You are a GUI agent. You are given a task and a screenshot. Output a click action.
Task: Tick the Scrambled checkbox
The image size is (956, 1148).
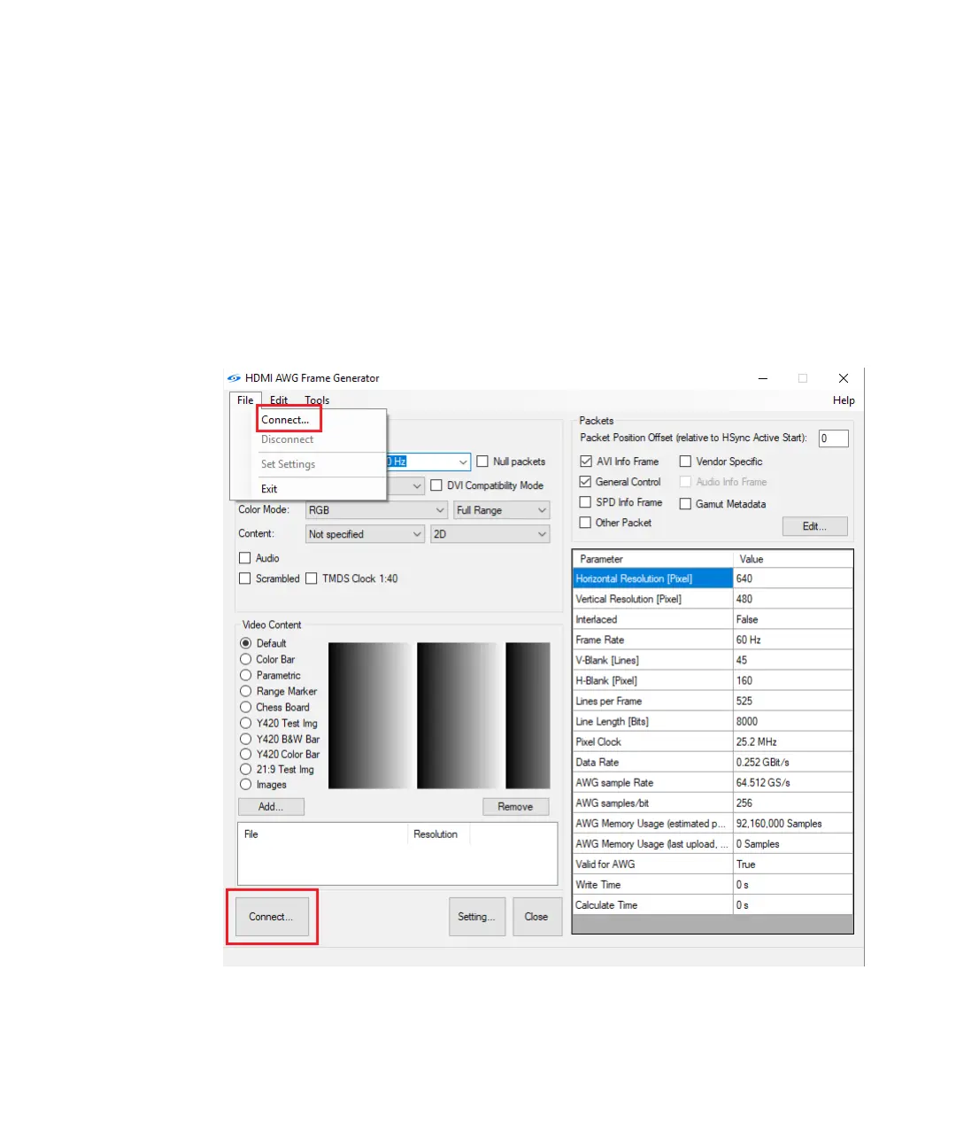(245, 578)
